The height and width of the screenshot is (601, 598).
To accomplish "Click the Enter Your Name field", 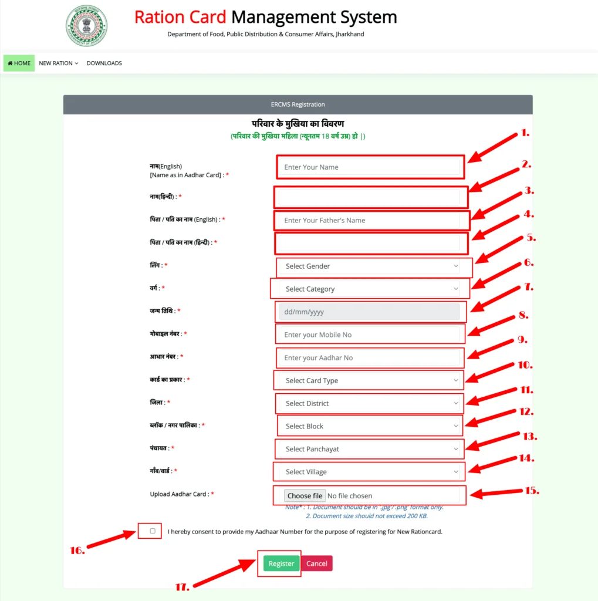I will [x=370, y=167].
